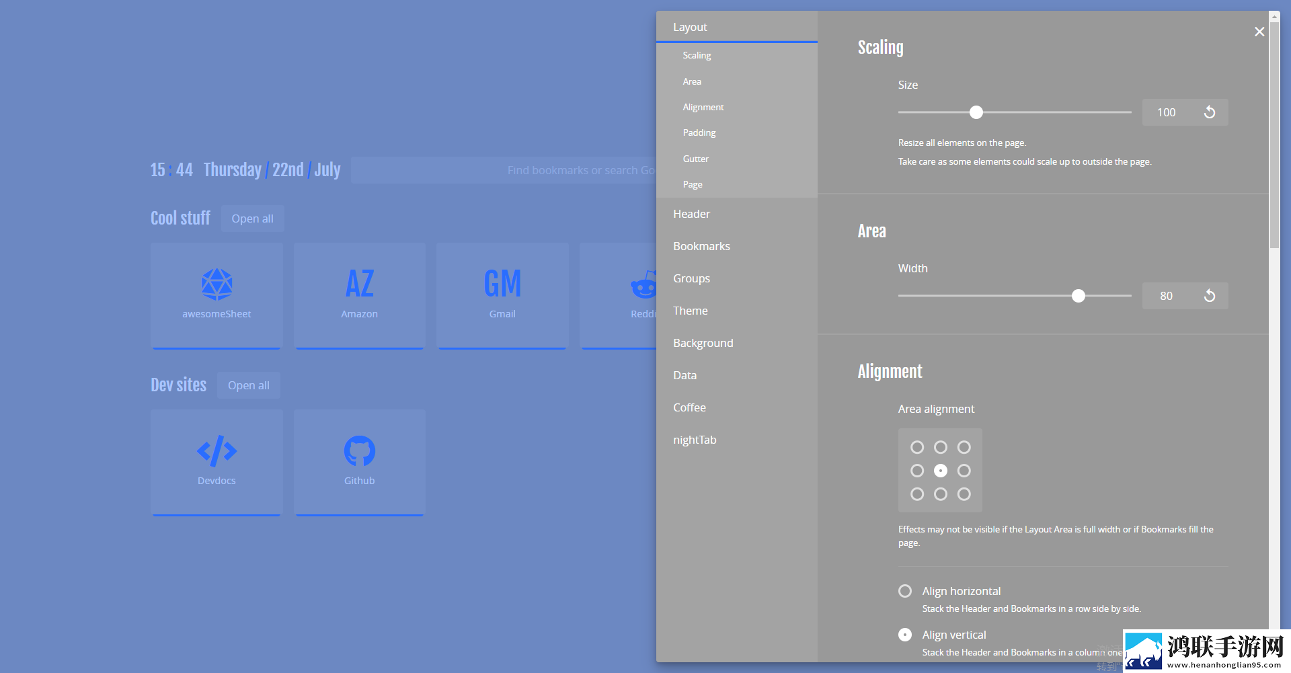The height and width of the screenshot is (673, 1291).
Task: Reset the Area Width value
Action: 1210,296
